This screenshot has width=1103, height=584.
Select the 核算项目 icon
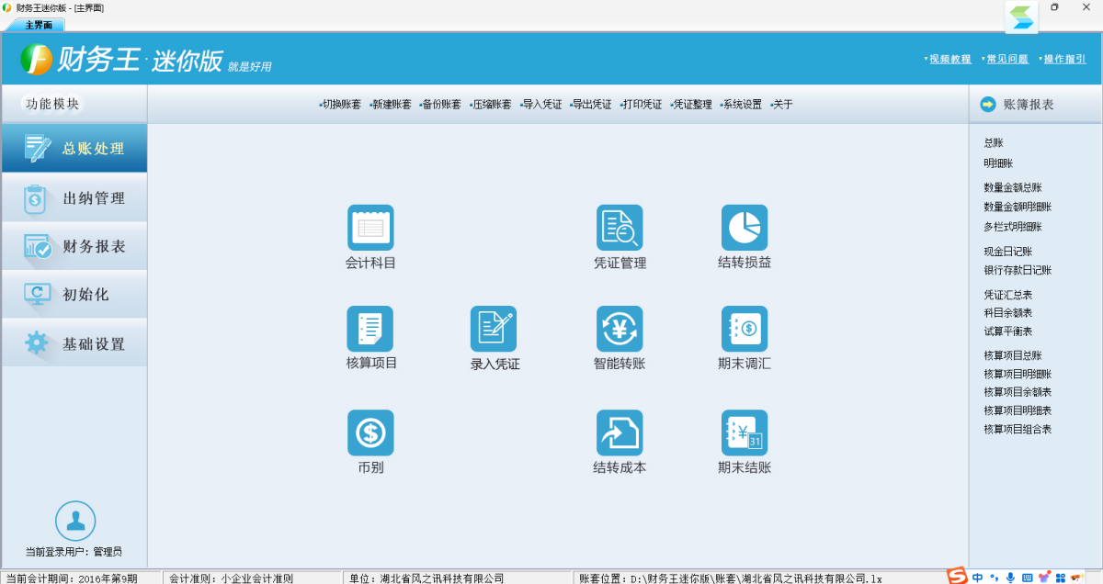[x=370, y=329]
